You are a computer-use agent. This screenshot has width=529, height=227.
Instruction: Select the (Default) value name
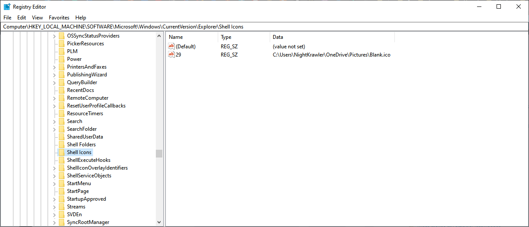[x=186, y=46]
